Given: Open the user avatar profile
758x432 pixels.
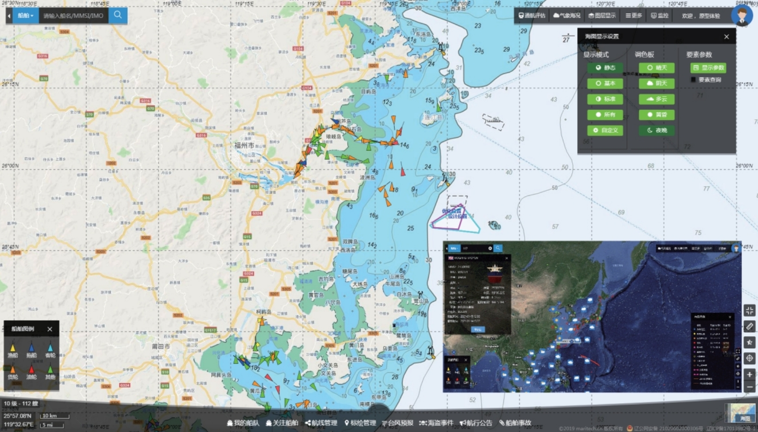Looking at the screenshot, I should (742, 16).
